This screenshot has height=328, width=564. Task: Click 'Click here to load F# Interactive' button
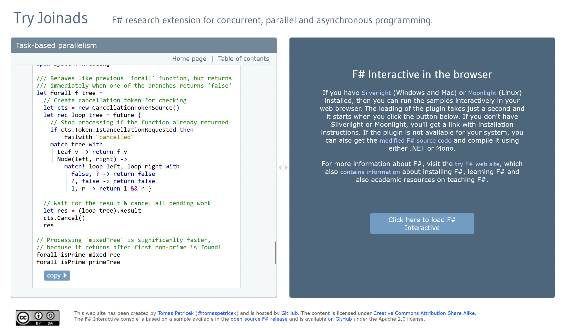click(422, 224)
